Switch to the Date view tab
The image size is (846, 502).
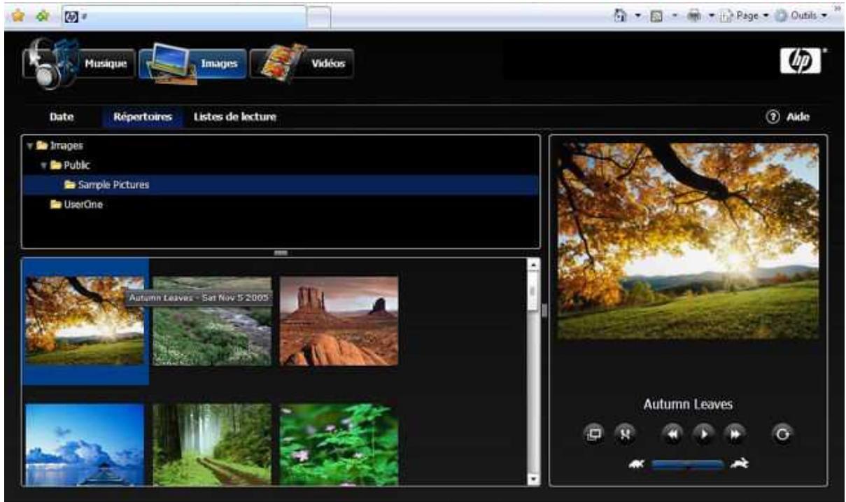(62, 117)
